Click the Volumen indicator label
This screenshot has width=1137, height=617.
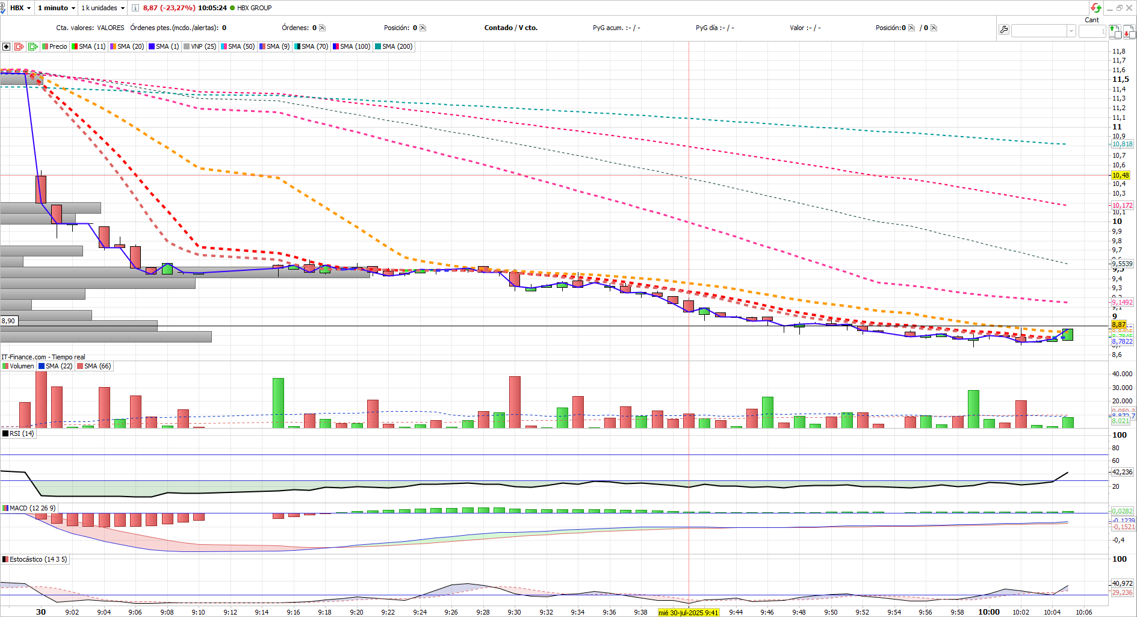(x=18, y=366)
